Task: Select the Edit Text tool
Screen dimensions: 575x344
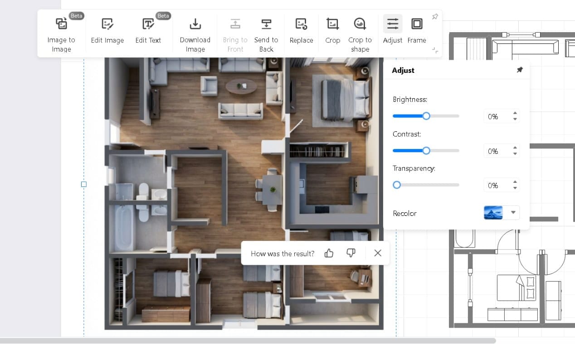Action: click(148, 32)
